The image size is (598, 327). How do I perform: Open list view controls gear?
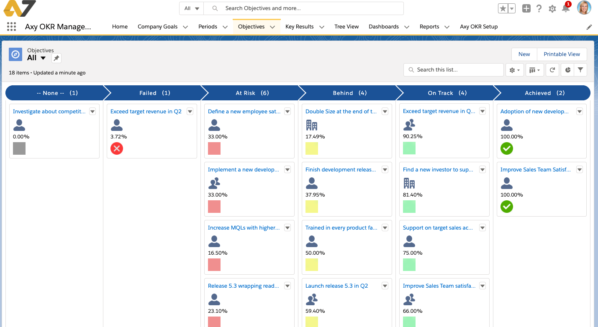click(x=514, y=70)
